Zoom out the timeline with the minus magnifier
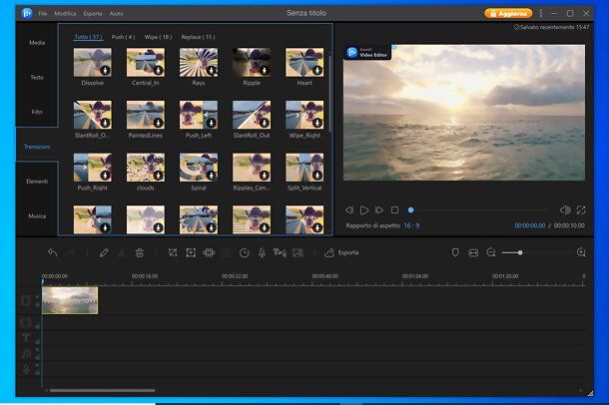The image size is (609, 405). coord(491,253)
